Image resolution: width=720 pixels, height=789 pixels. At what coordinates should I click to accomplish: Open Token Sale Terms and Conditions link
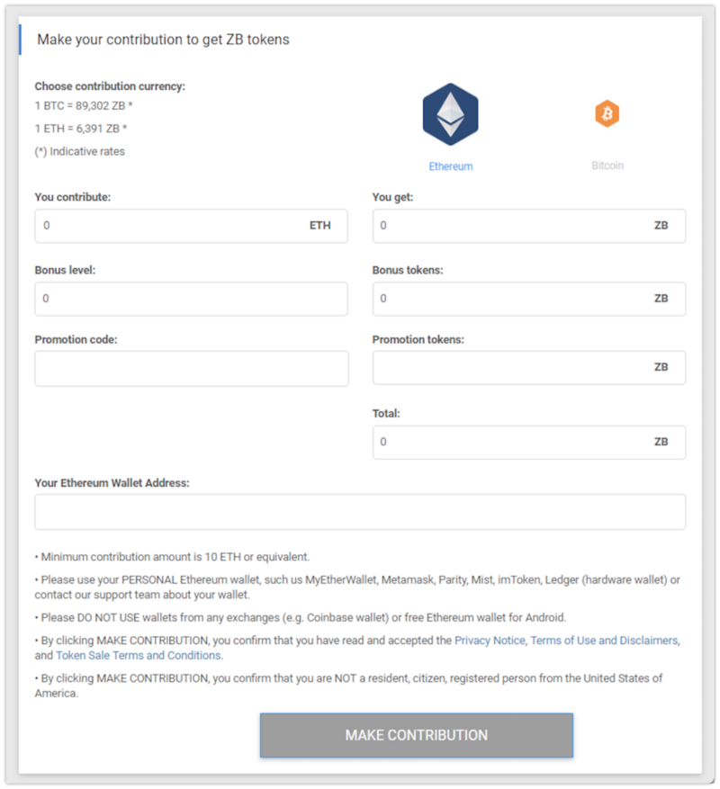point(138,656)
